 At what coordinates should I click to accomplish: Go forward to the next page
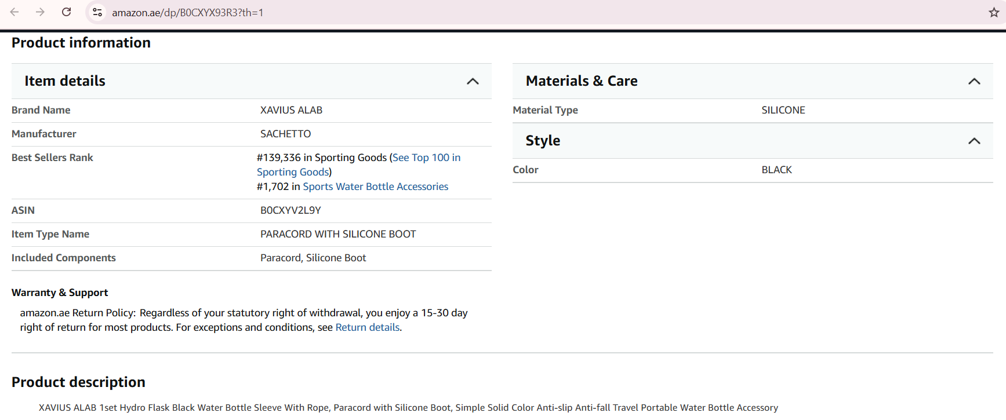point(40,12)
